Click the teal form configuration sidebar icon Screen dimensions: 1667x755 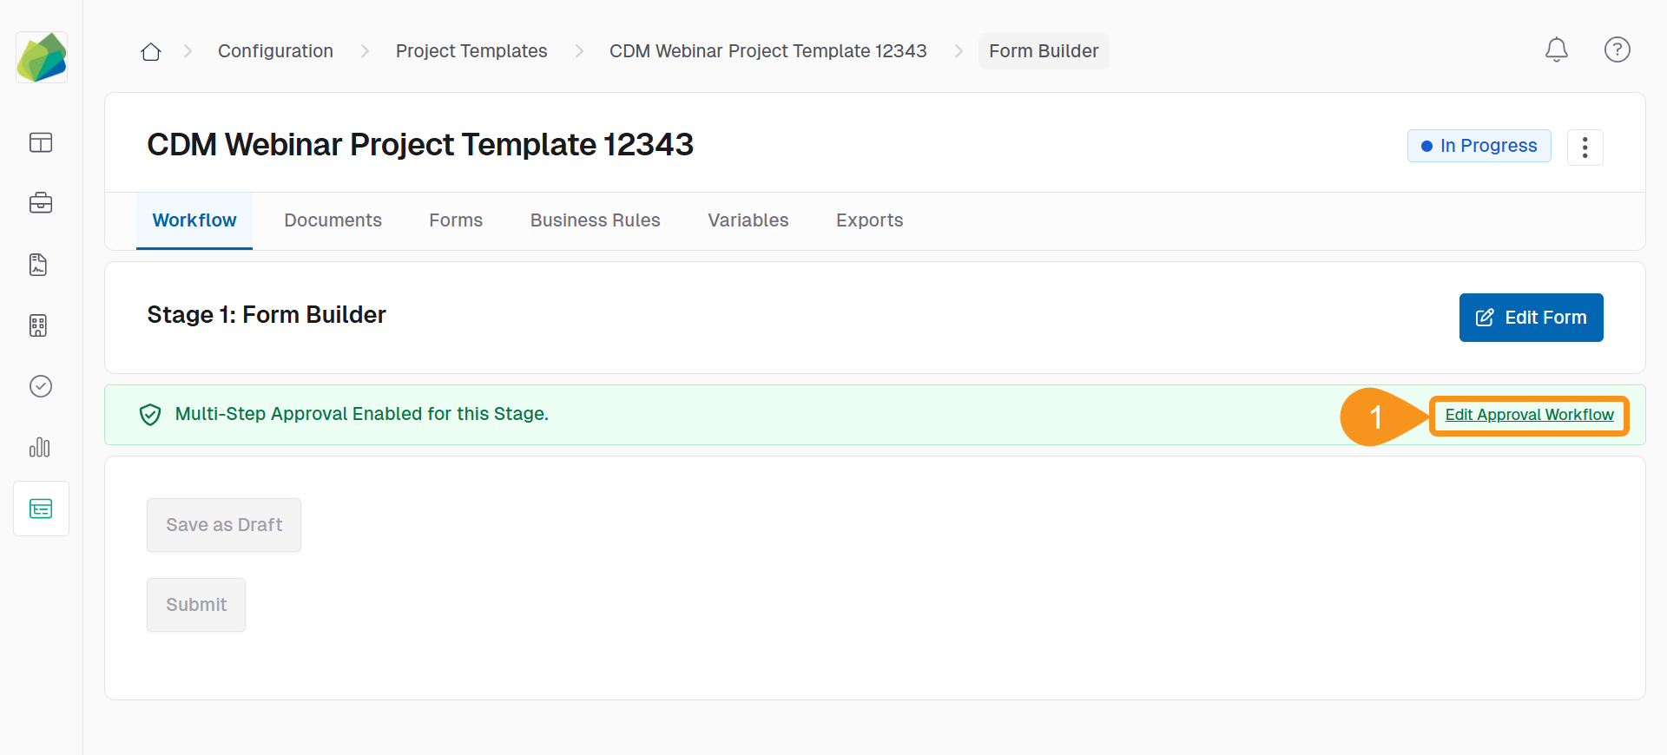[x=41, y=509]
